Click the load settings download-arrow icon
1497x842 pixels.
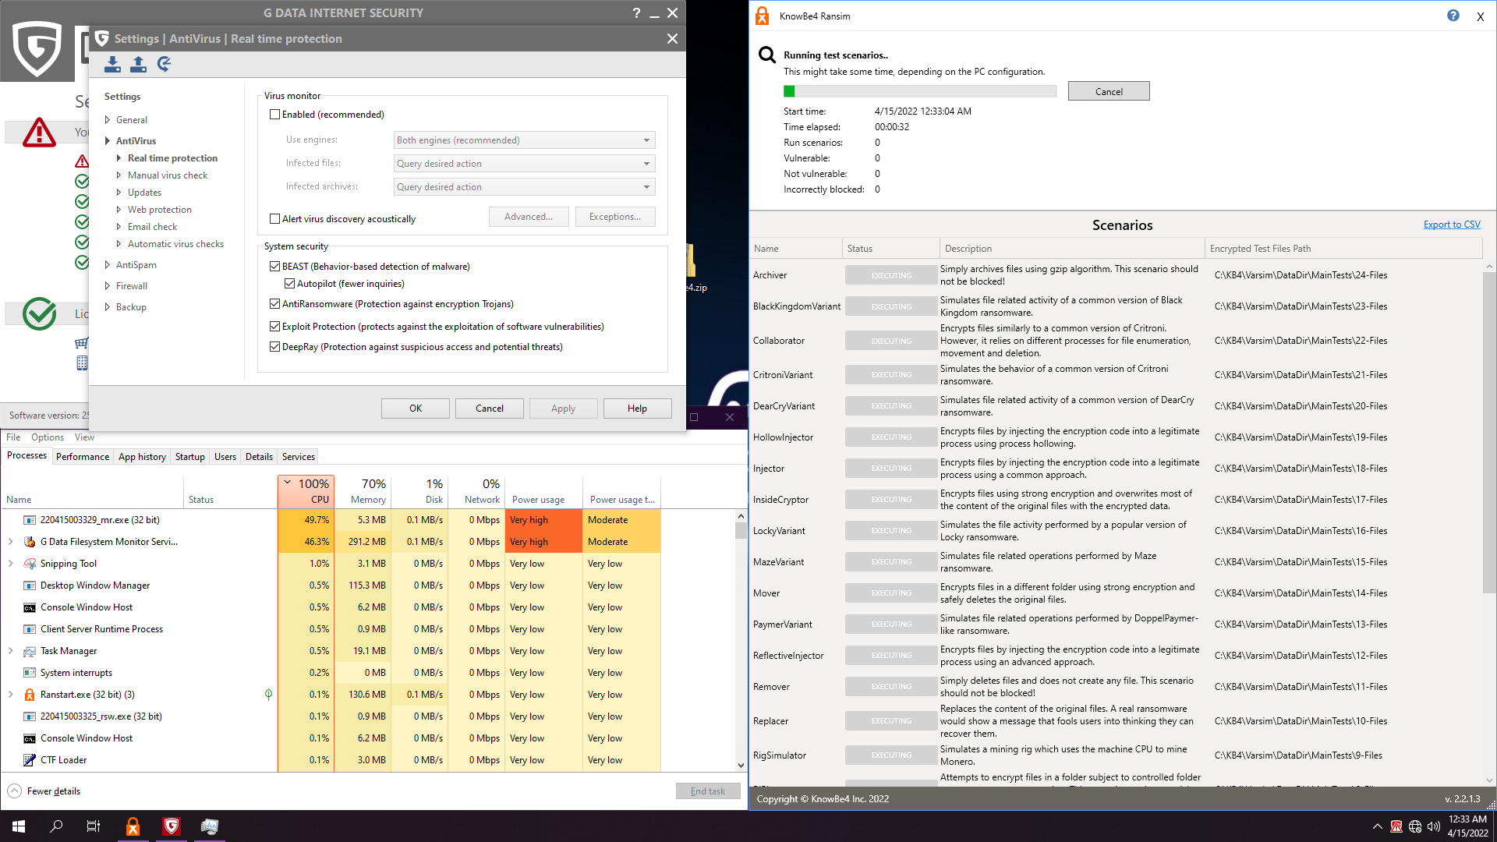pos(112,64)
